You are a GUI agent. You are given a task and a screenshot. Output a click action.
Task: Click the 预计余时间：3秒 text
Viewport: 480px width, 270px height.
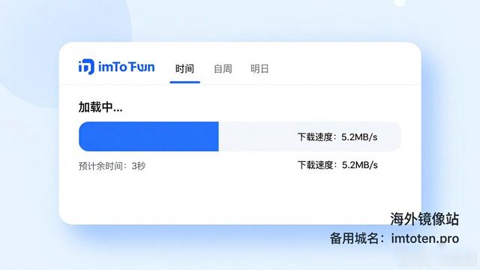(112, 166)
